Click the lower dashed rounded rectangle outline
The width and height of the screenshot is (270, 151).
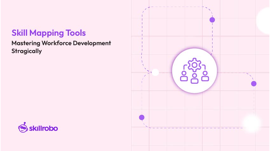click(197, 128)
